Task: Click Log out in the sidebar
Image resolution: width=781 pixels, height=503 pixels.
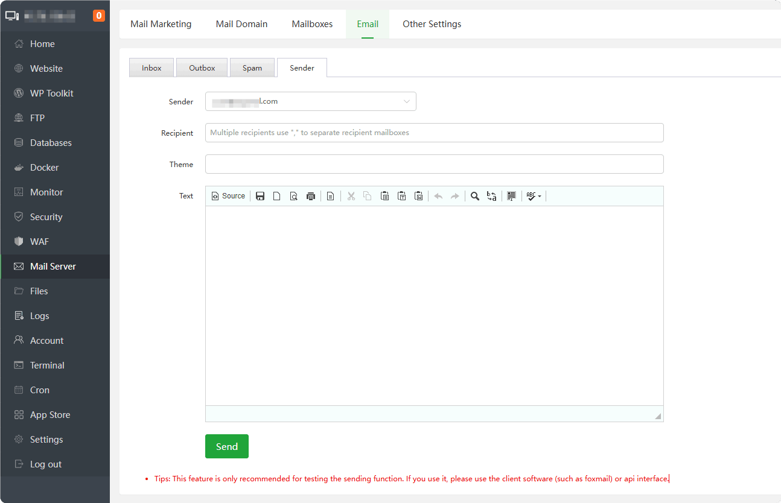Action: 46,464
